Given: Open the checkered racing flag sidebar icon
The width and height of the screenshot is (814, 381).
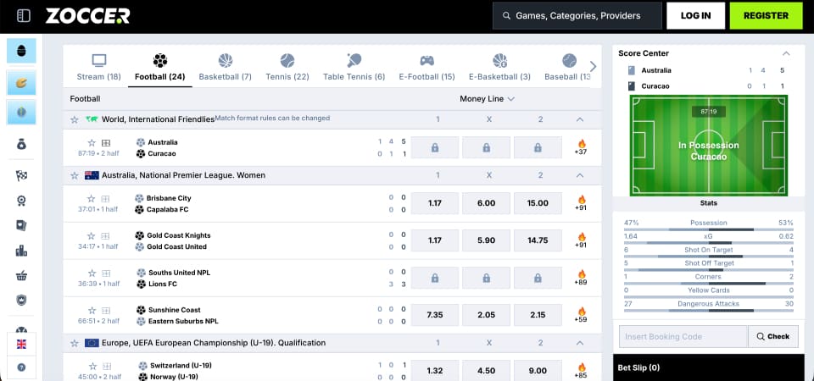Looking at the screenshot, I should pyautogui.click(x=21, y=176).
